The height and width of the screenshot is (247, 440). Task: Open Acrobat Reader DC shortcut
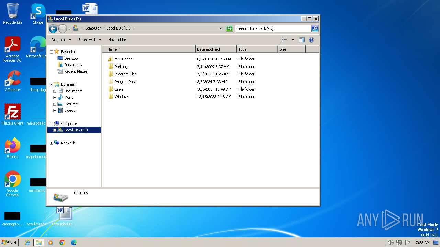tap(12, 49)
